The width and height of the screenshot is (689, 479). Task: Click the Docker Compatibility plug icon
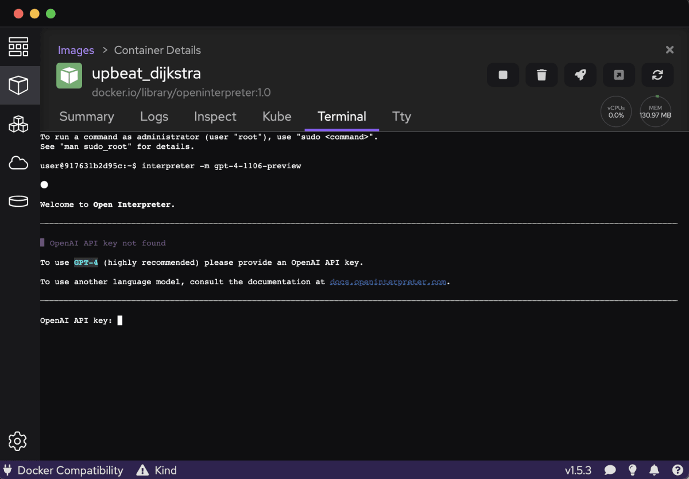pyautogui.click(x=8, y=470)
